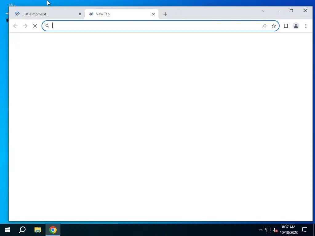Show hidden system tray icons
The image size is (315, 236).
260,230
